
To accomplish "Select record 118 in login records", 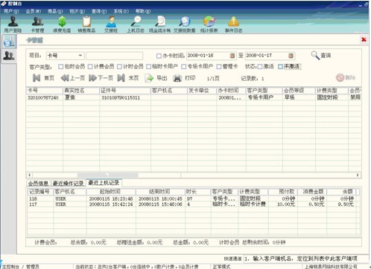I will pos(33,198).
